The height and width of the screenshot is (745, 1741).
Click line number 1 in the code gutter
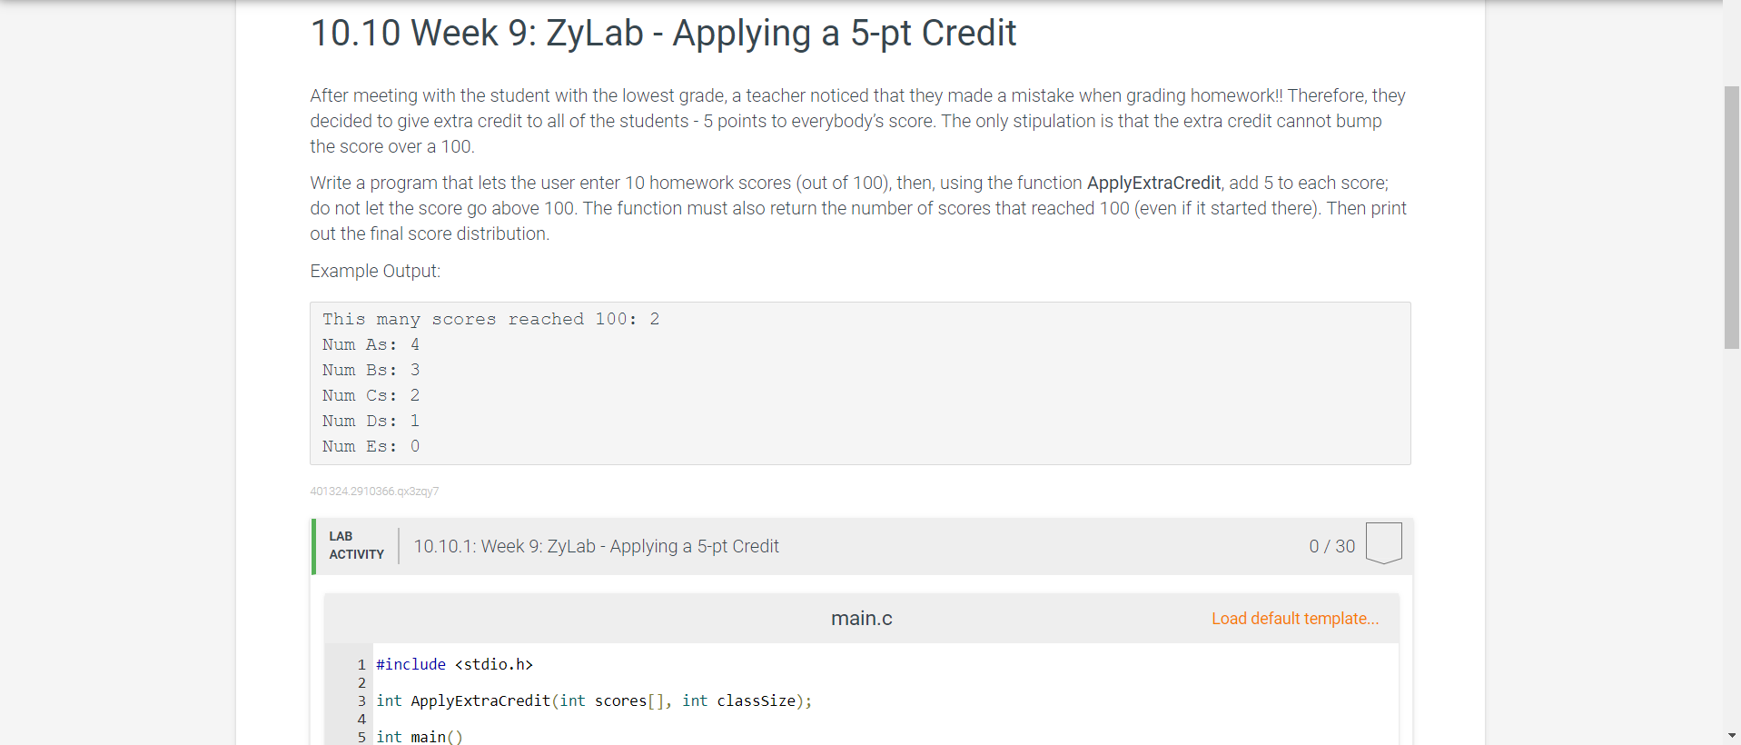[361, 664]
